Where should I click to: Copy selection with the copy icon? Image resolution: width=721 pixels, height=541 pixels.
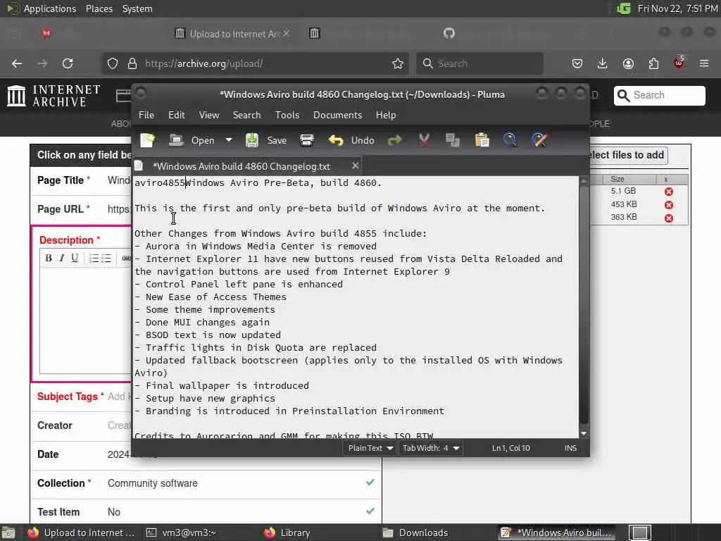coord(453,140)
